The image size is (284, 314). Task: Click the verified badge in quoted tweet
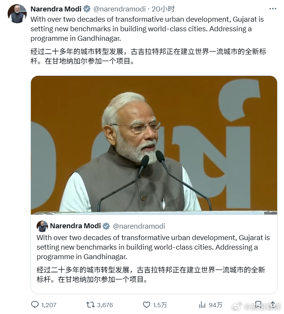(106, 226)
